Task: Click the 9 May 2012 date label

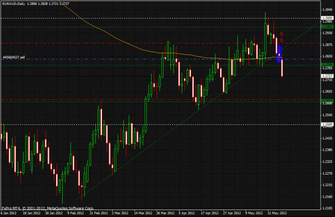Action: coord(254,213)
